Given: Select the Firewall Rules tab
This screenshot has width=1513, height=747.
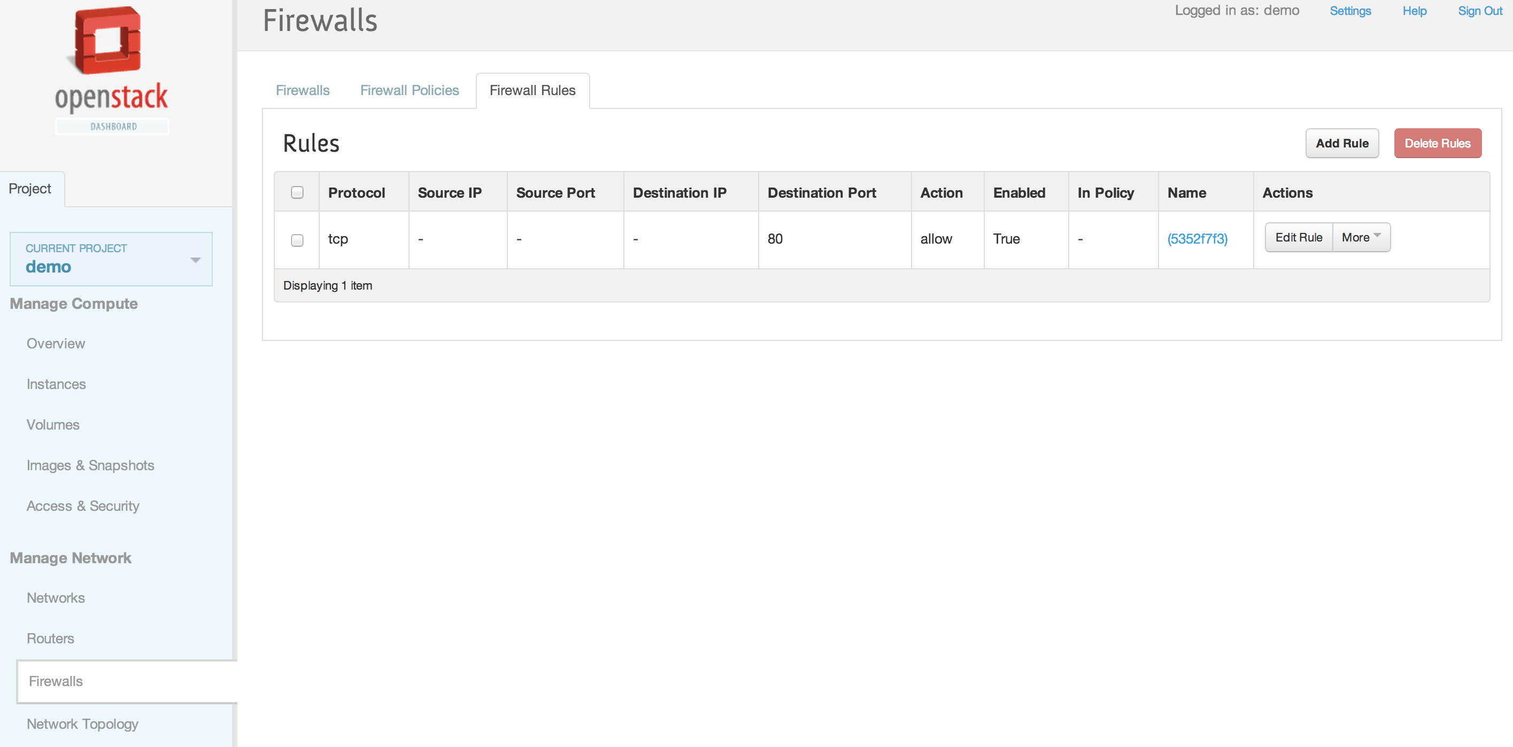Looking at the screenshot, I should coord(532,90).
